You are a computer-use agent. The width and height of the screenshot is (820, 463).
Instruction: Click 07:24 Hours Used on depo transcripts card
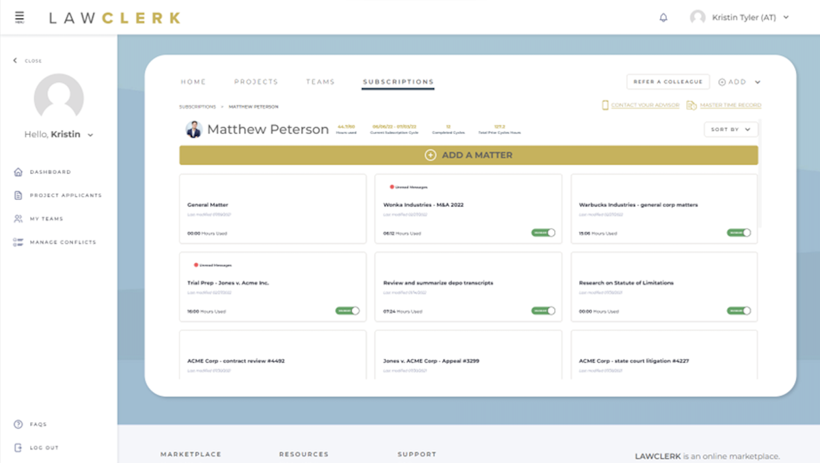[x=402, y=311]
